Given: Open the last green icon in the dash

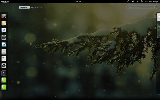Looking at the screenshot, I should (4, 87).
